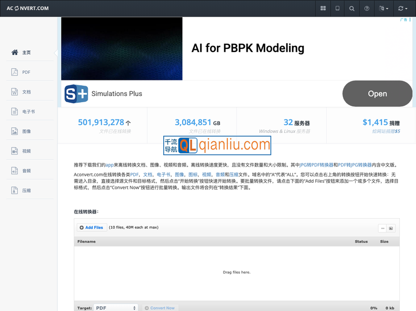The image size is (416, 311).
Task: Expand the language selection dropdown
Action: [384, 8]
